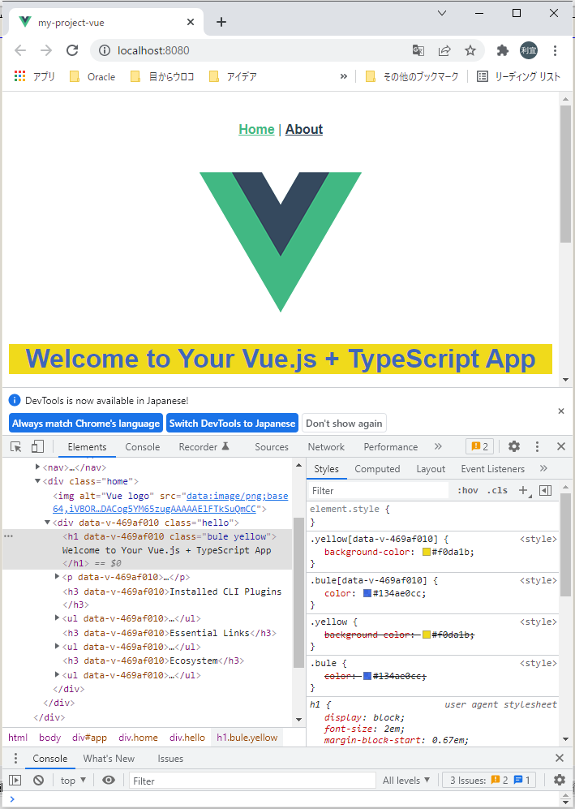The width and height of the screenshot is (575, 809).
Task: Click Switch DevTools to Japanese
Action: point(232,423)
